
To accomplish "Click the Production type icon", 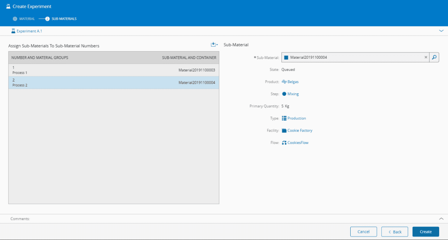I will (284, 118).
